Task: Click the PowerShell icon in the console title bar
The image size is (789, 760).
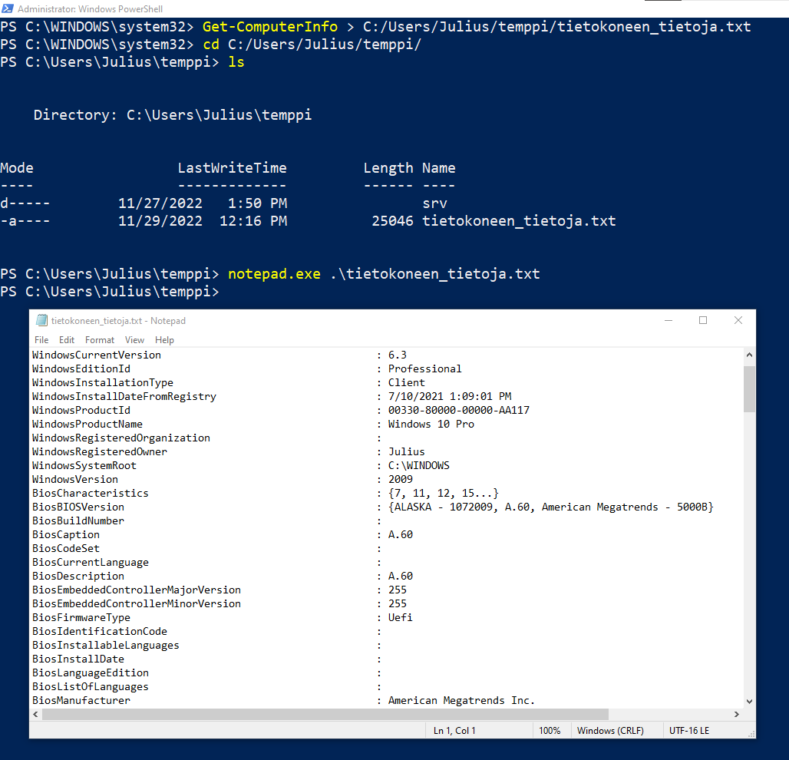Action: [x=8, y=8]
